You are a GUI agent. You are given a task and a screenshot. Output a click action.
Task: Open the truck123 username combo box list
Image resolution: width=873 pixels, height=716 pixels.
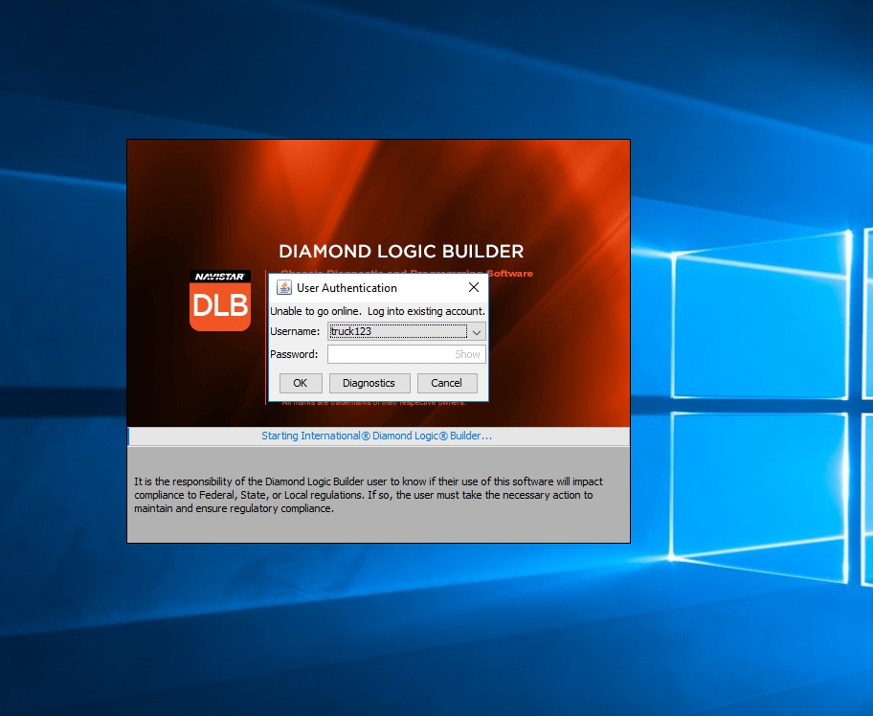477,331
